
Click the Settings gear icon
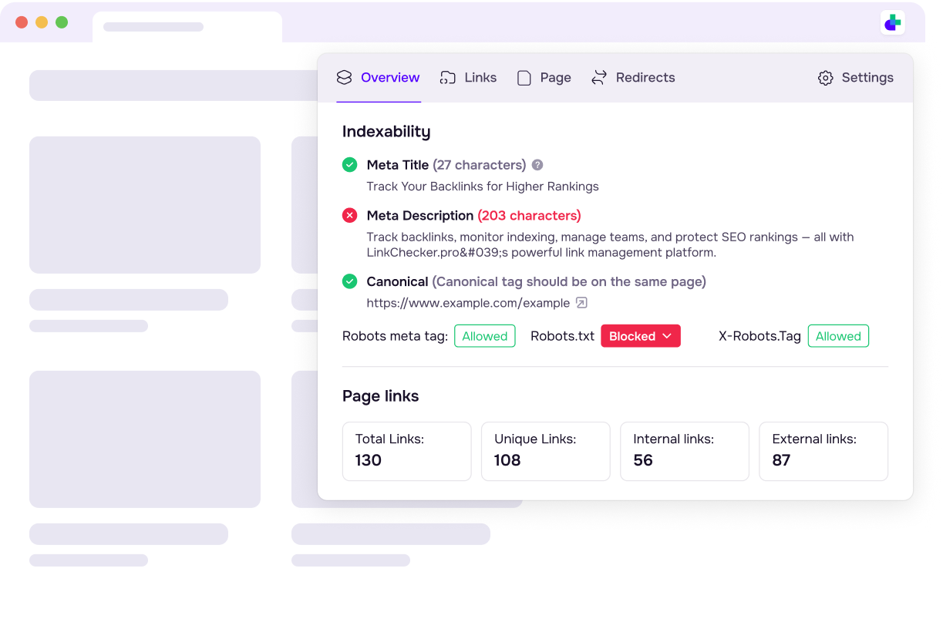[825, 78]
